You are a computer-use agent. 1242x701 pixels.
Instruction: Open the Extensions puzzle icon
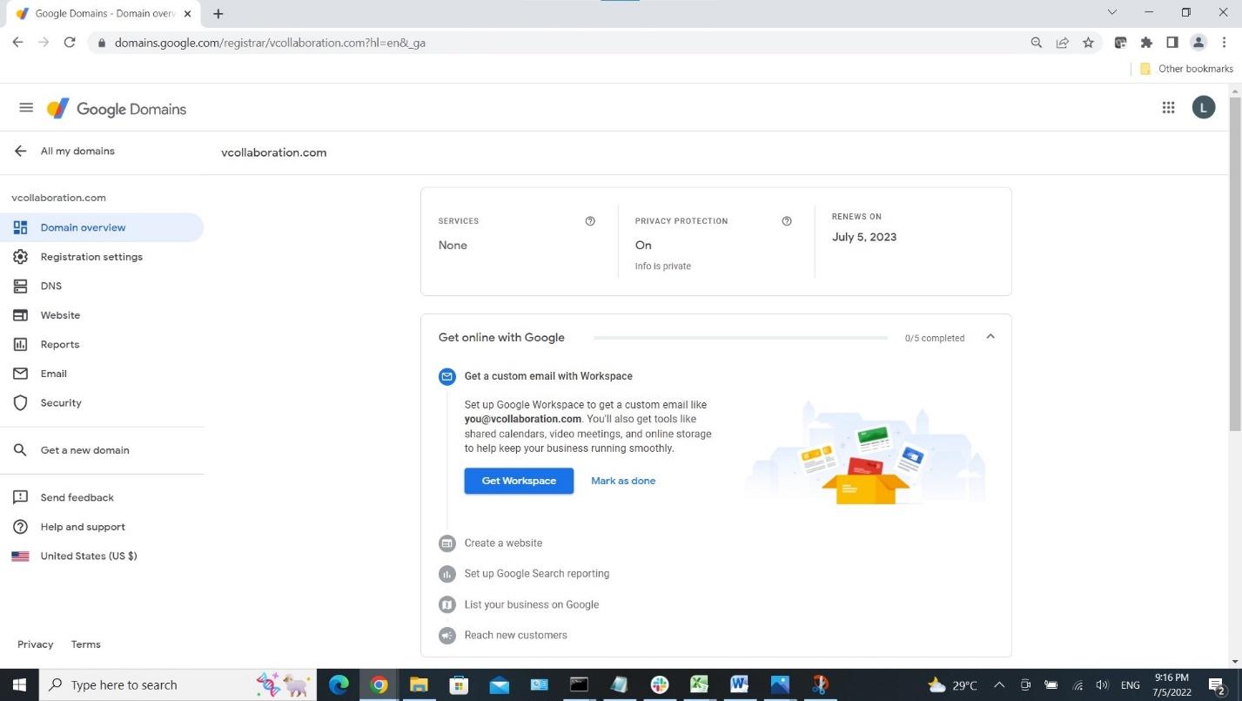pyautogui.click(x=1146, y=42)
